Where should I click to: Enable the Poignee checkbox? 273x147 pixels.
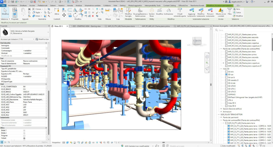(x=24, y=136)
